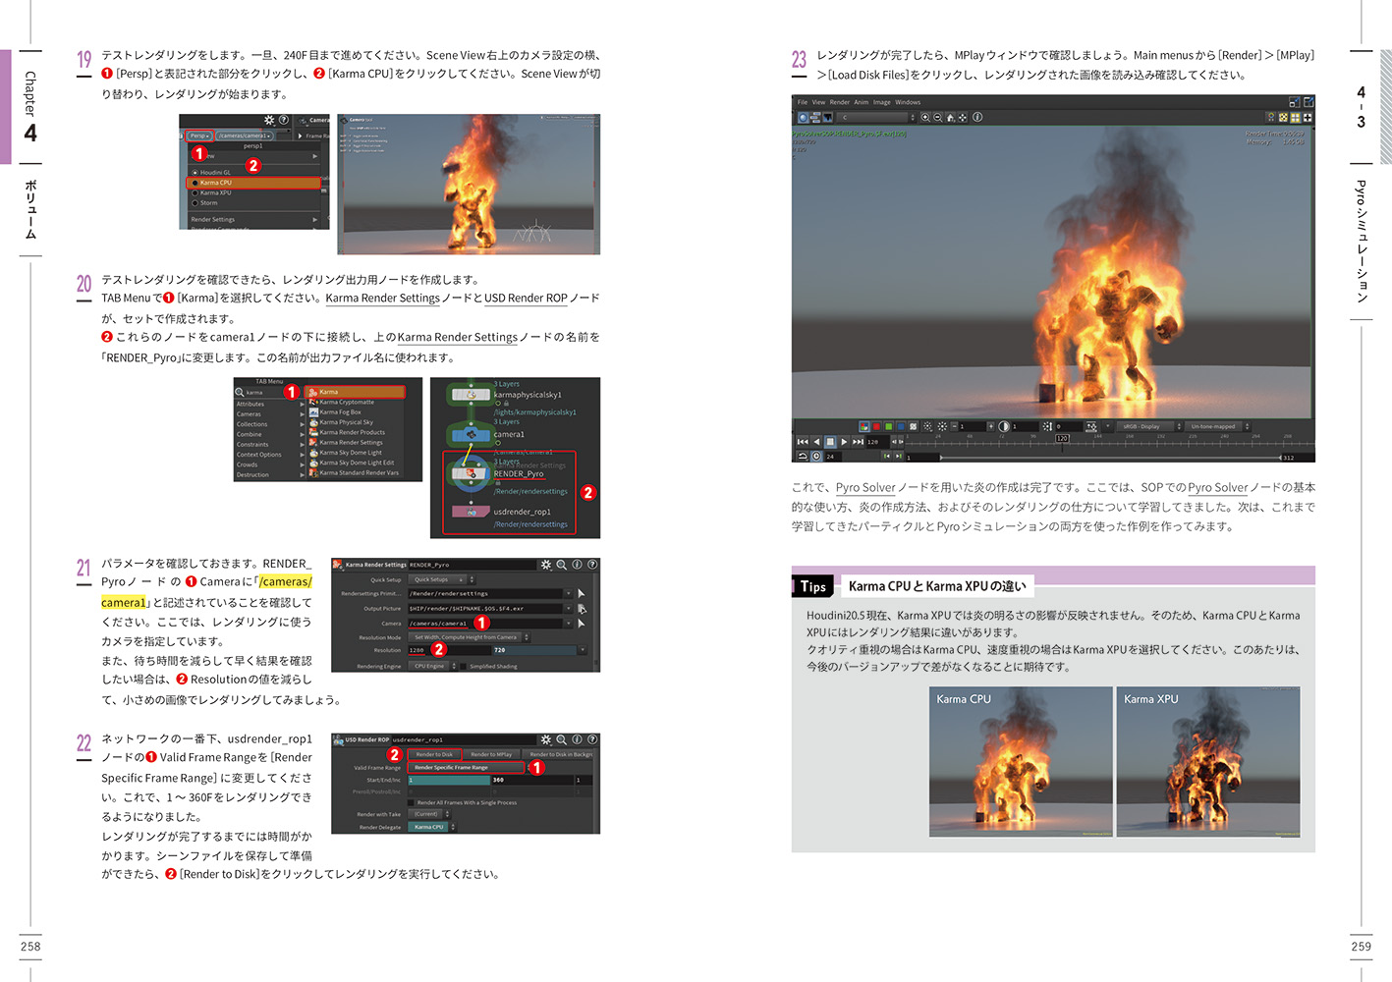Click the help icon in Karma Render Settings

[x=591, y=565]
